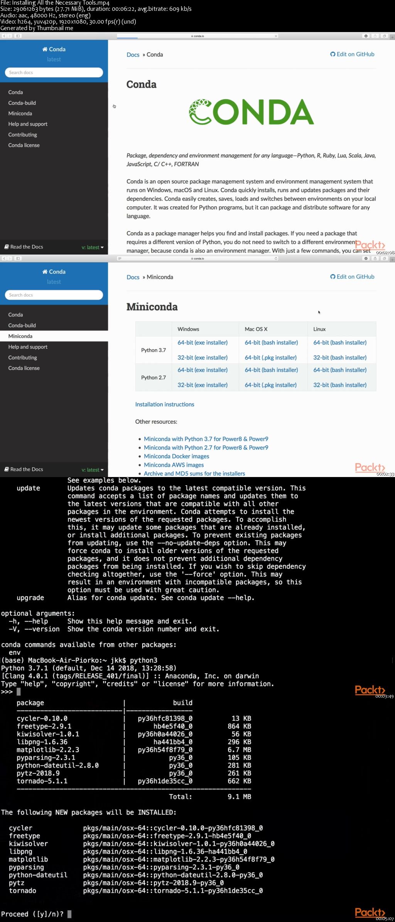Open downloads in the Miniconda page browser
This screenshot has width=395, height=922.
click(x=366, y=258)
